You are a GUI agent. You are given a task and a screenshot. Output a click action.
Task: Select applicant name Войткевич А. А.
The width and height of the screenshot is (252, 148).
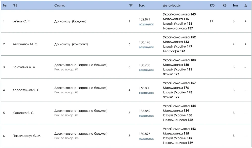coord(24,67)
